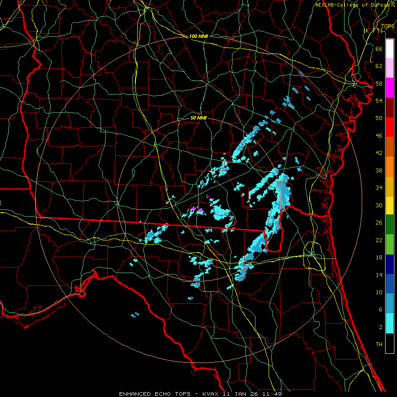Click the "38" legend value
The width and height of the screenshot is (397, 397).
point(379,170)
